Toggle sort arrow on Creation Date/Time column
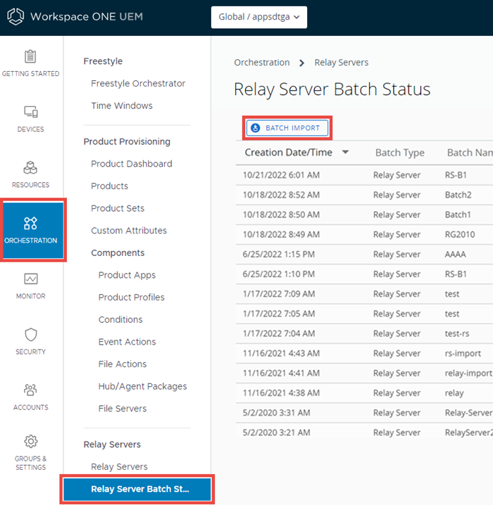Viewport: 493px width, 505px height. (x=345, y=152)
